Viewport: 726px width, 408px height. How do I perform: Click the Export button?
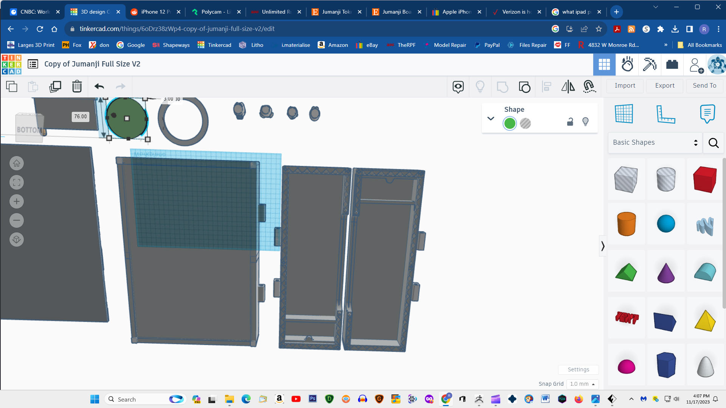664,86
